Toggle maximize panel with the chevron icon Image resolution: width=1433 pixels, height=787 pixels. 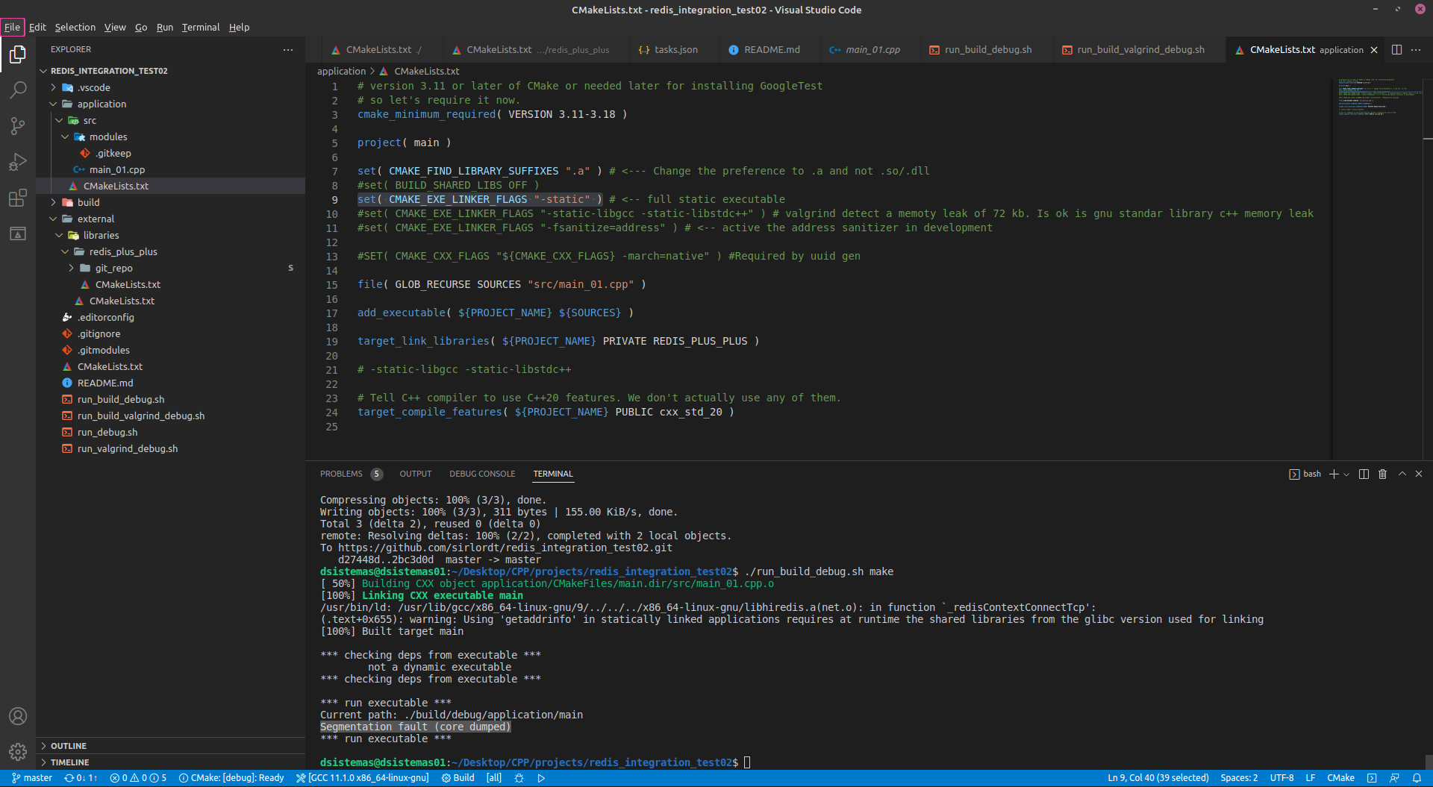click(1402, 474)
